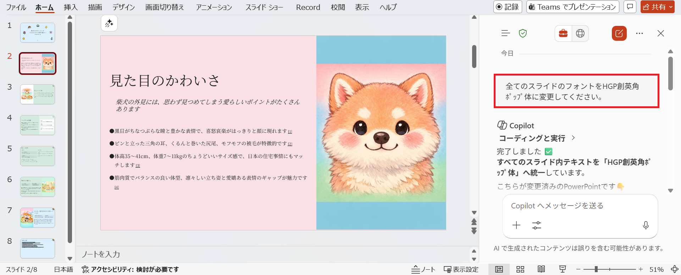Click the plus attach icon in Copilot
Viewport: 681px width, 275px height.
(x=516, y=225)
